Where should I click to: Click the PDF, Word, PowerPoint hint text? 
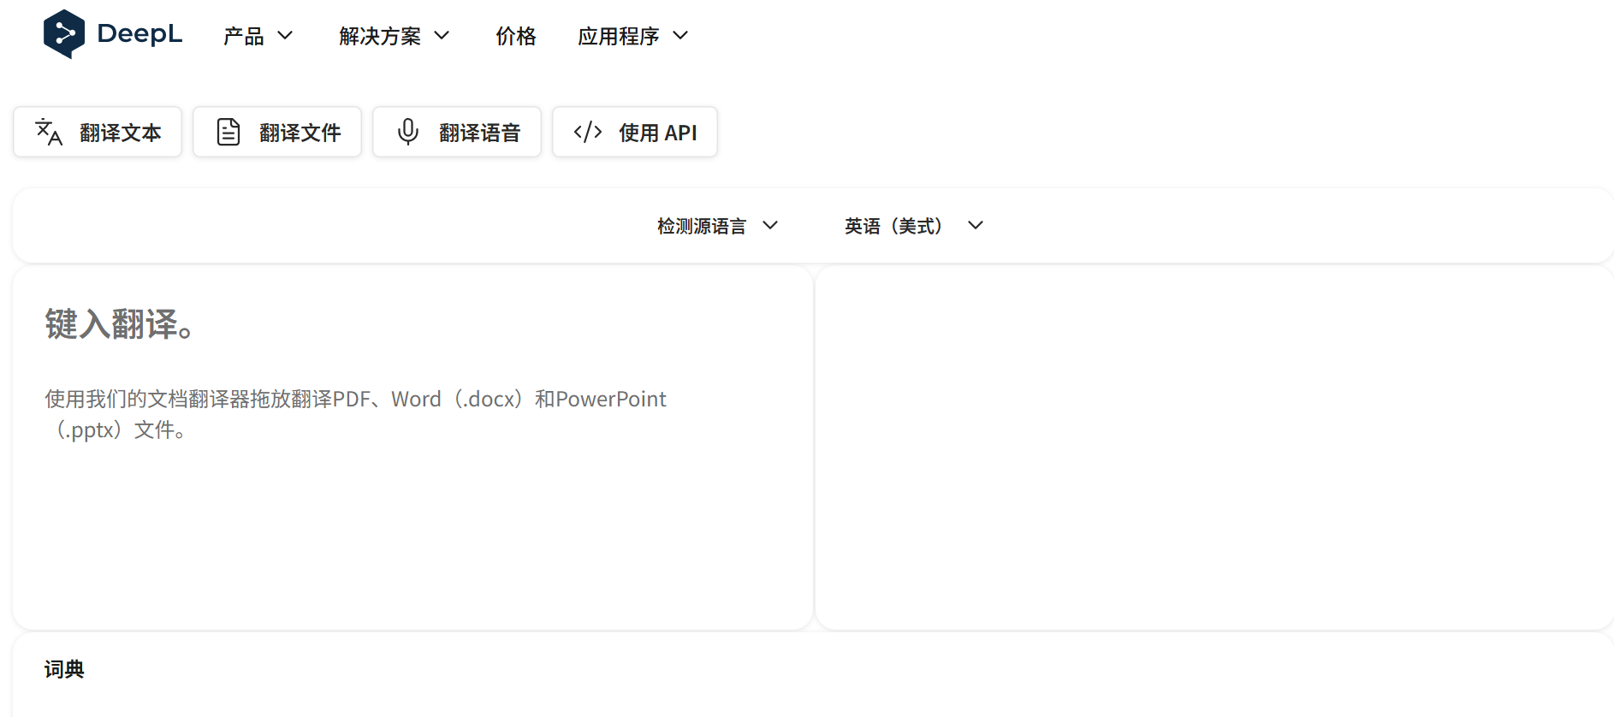coord(355,414)
